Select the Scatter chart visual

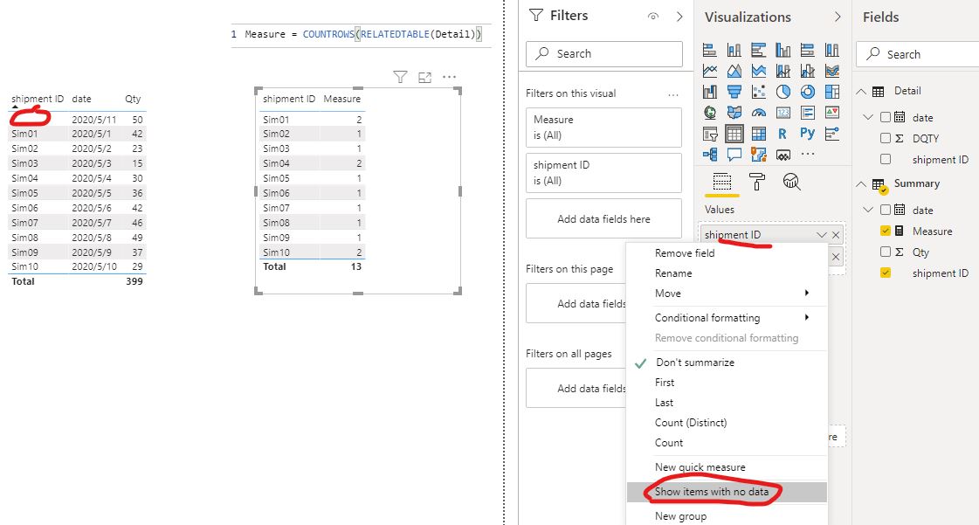tap(759, 92)
